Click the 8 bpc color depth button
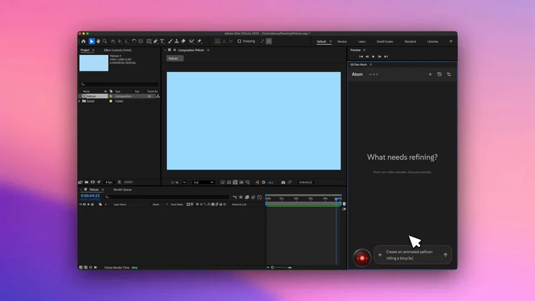This screenshot has height=301, width=535. (x=109, y=182)
